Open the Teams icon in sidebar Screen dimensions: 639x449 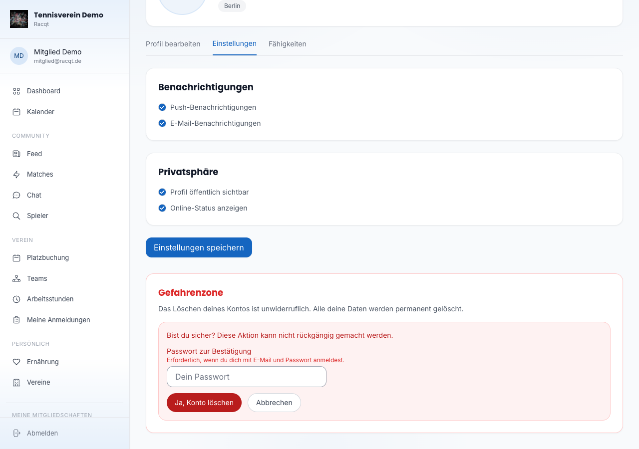click(16, 278)
